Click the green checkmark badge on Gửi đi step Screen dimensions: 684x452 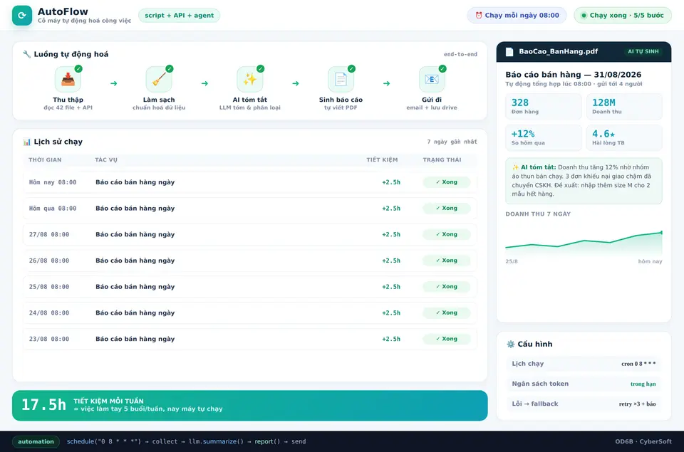442,68
